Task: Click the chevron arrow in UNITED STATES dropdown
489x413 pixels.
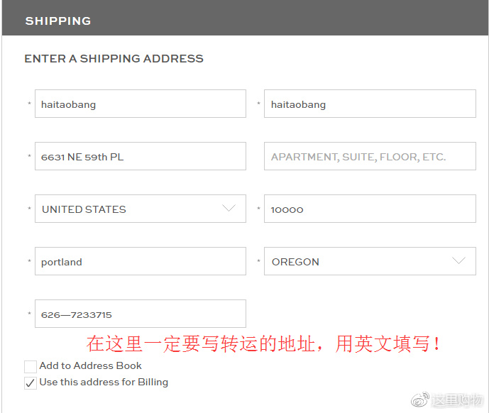Action: [x=229, y=209]
